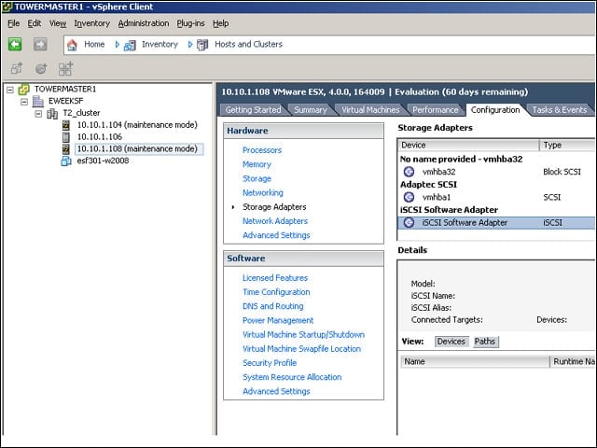Click the vmhba1 adapter icon

click(x=409, y=197)
